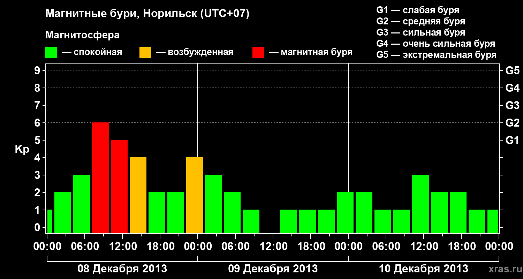Select the green Kp 3 bar on 8 December
Image resolution: width=523 pixels, height=279 pixels.
click(82, 204)
